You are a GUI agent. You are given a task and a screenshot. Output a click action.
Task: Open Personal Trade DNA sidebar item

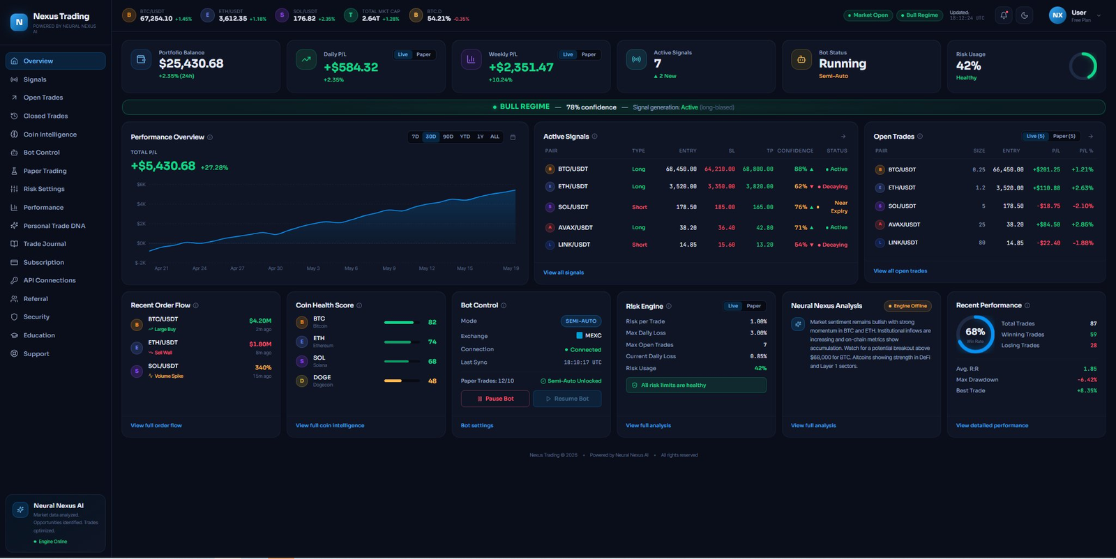(56, 226)
